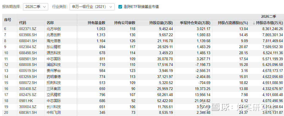
Task: Select stock code 688008.SH
Action: tap(28, 65)
